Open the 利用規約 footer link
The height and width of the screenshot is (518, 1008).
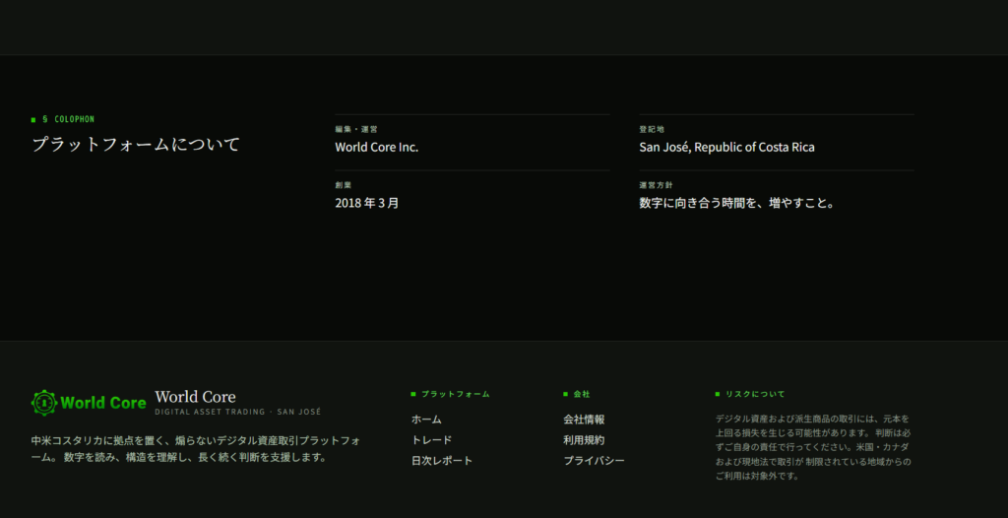tap(584, 440)
